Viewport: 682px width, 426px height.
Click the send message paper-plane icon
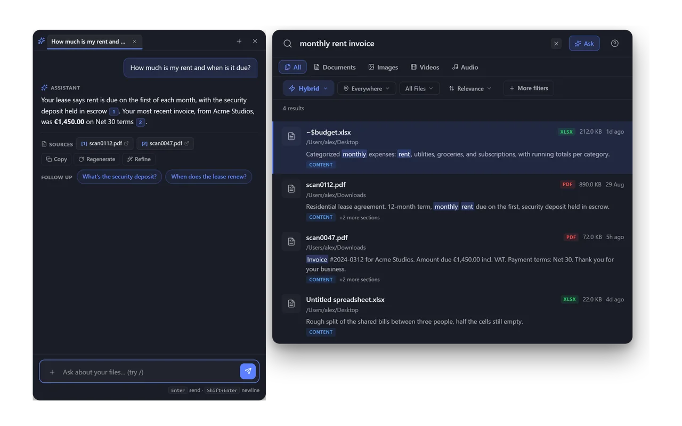point(248,371)
